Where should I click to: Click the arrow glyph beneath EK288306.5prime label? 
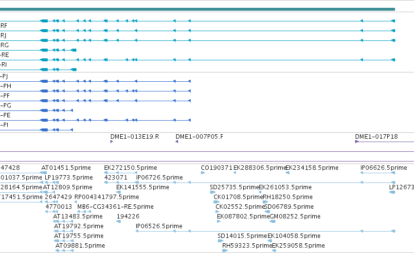[234, 173]
